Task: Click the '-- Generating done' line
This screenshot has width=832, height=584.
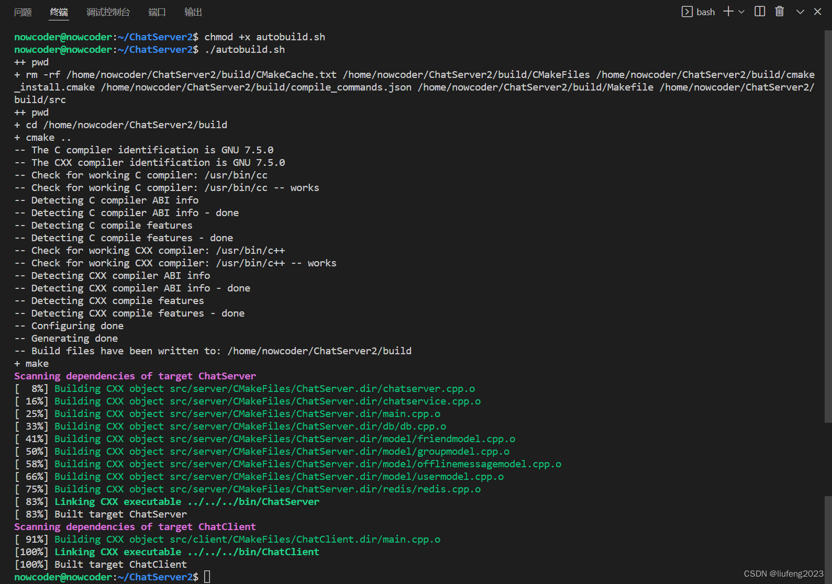Action: 66,339
